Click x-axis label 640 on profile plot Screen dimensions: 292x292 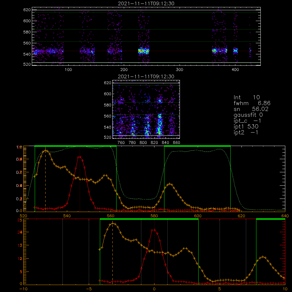click(x=285, y=216)
